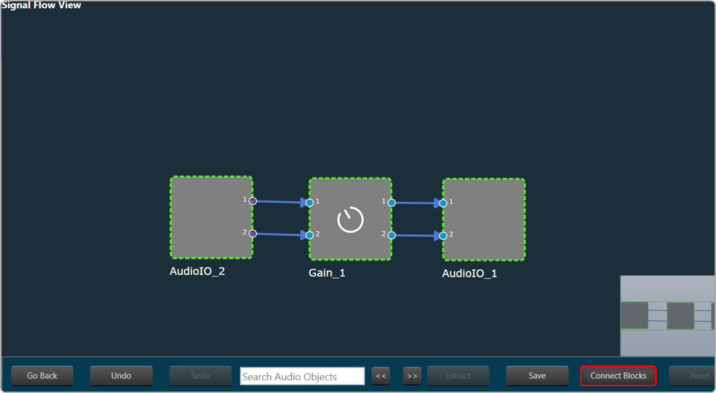Click input pin 1 of AudioIO_1
Image resolution: width=716 pixels, height=393 pixels.
[443, 203]
